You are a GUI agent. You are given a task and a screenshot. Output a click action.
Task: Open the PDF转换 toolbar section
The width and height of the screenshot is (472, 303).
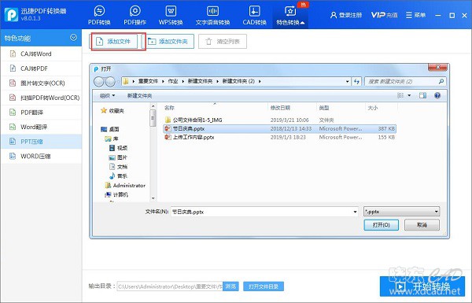[99, 15]
